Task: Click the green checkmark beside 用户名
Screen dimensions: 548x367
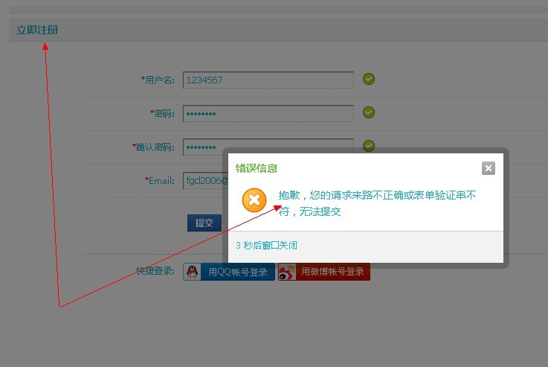Action: click(x=368, y=79)
